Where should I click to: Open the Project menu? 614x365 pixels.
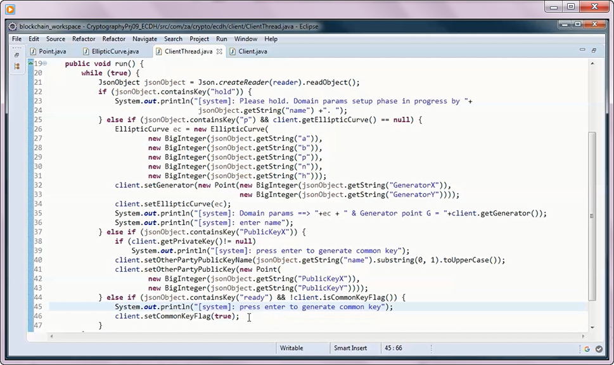pyautogui.click(x=199, y=39)
